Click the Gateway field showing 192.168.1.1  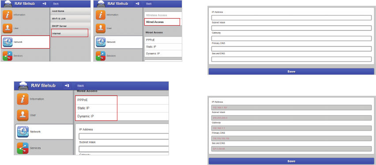tap(291, 128)
